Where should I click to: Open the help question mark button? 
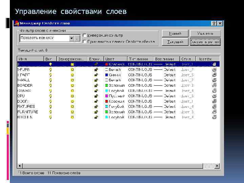point(214,23)
